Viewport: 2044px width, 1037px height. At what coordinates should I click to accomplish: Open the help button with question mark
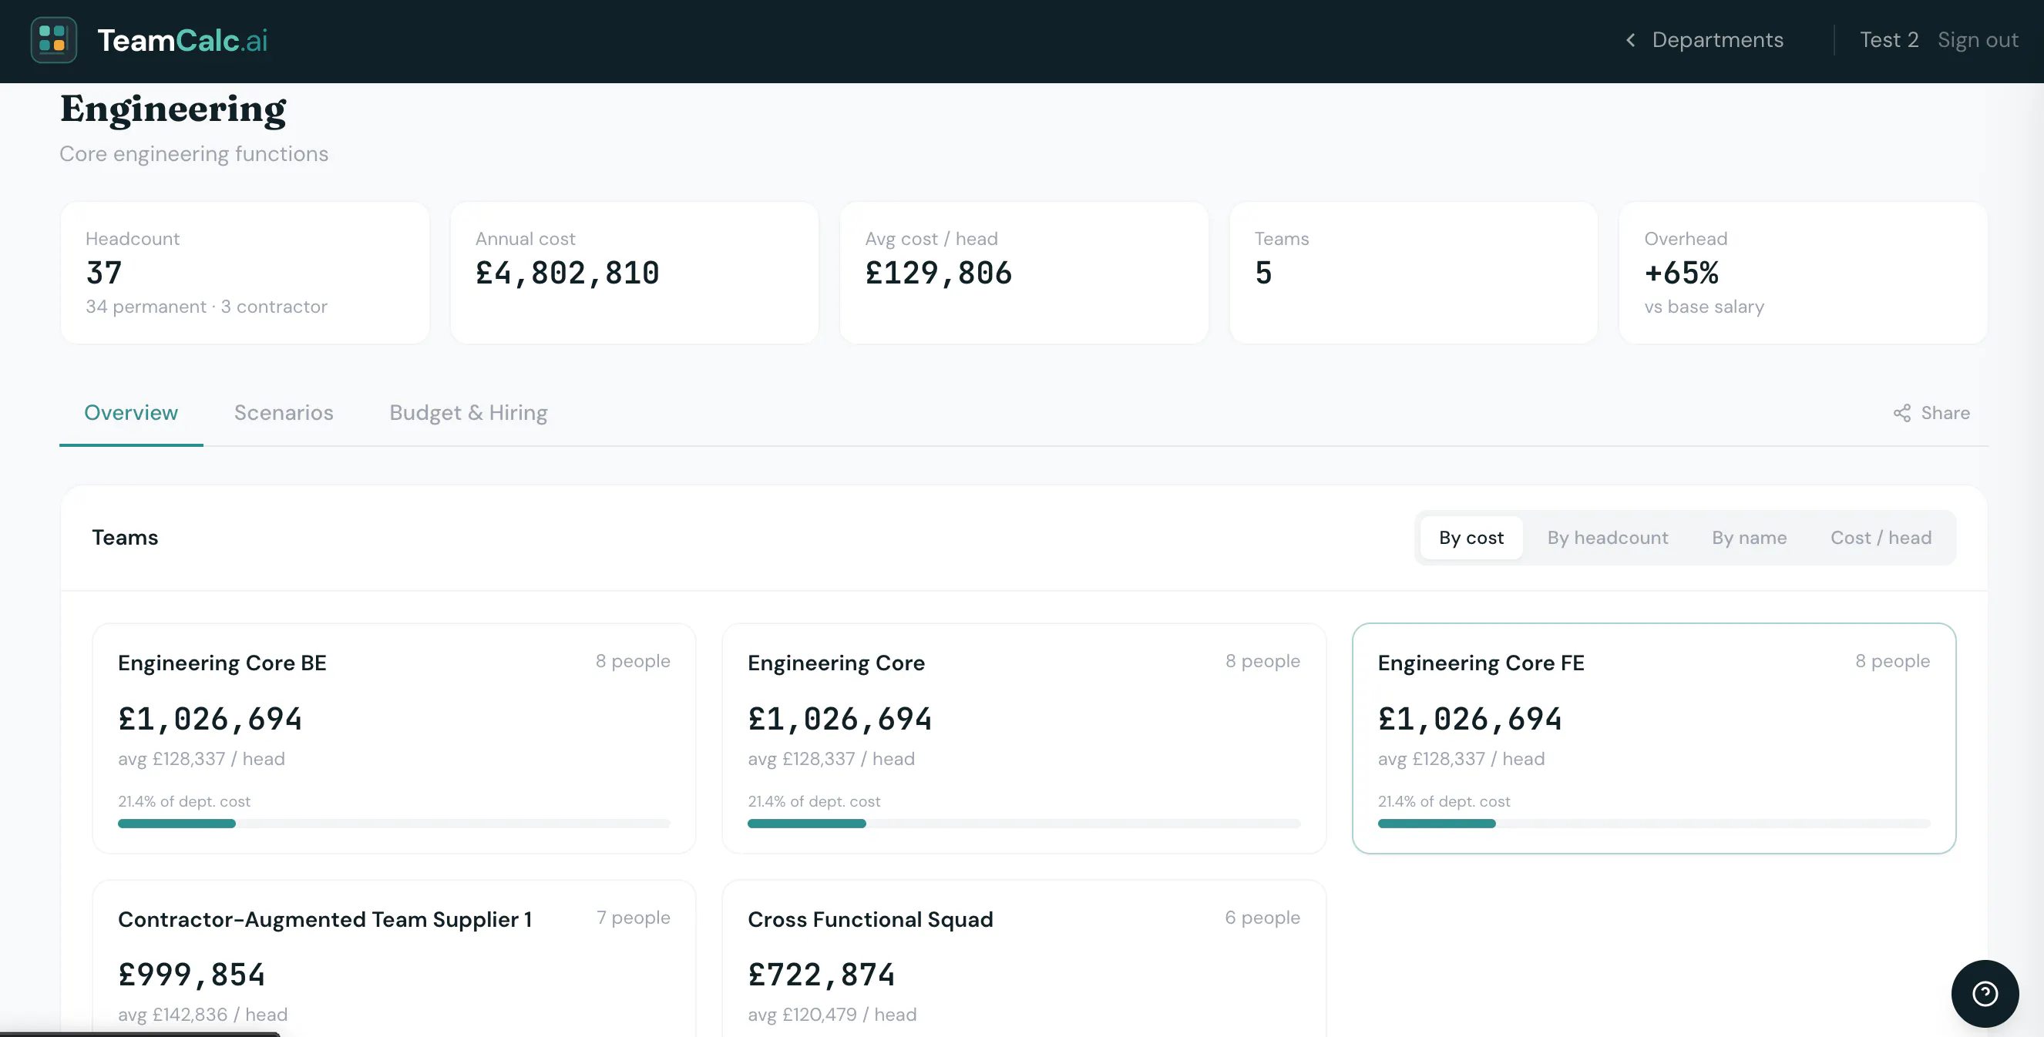[1985, 993]
